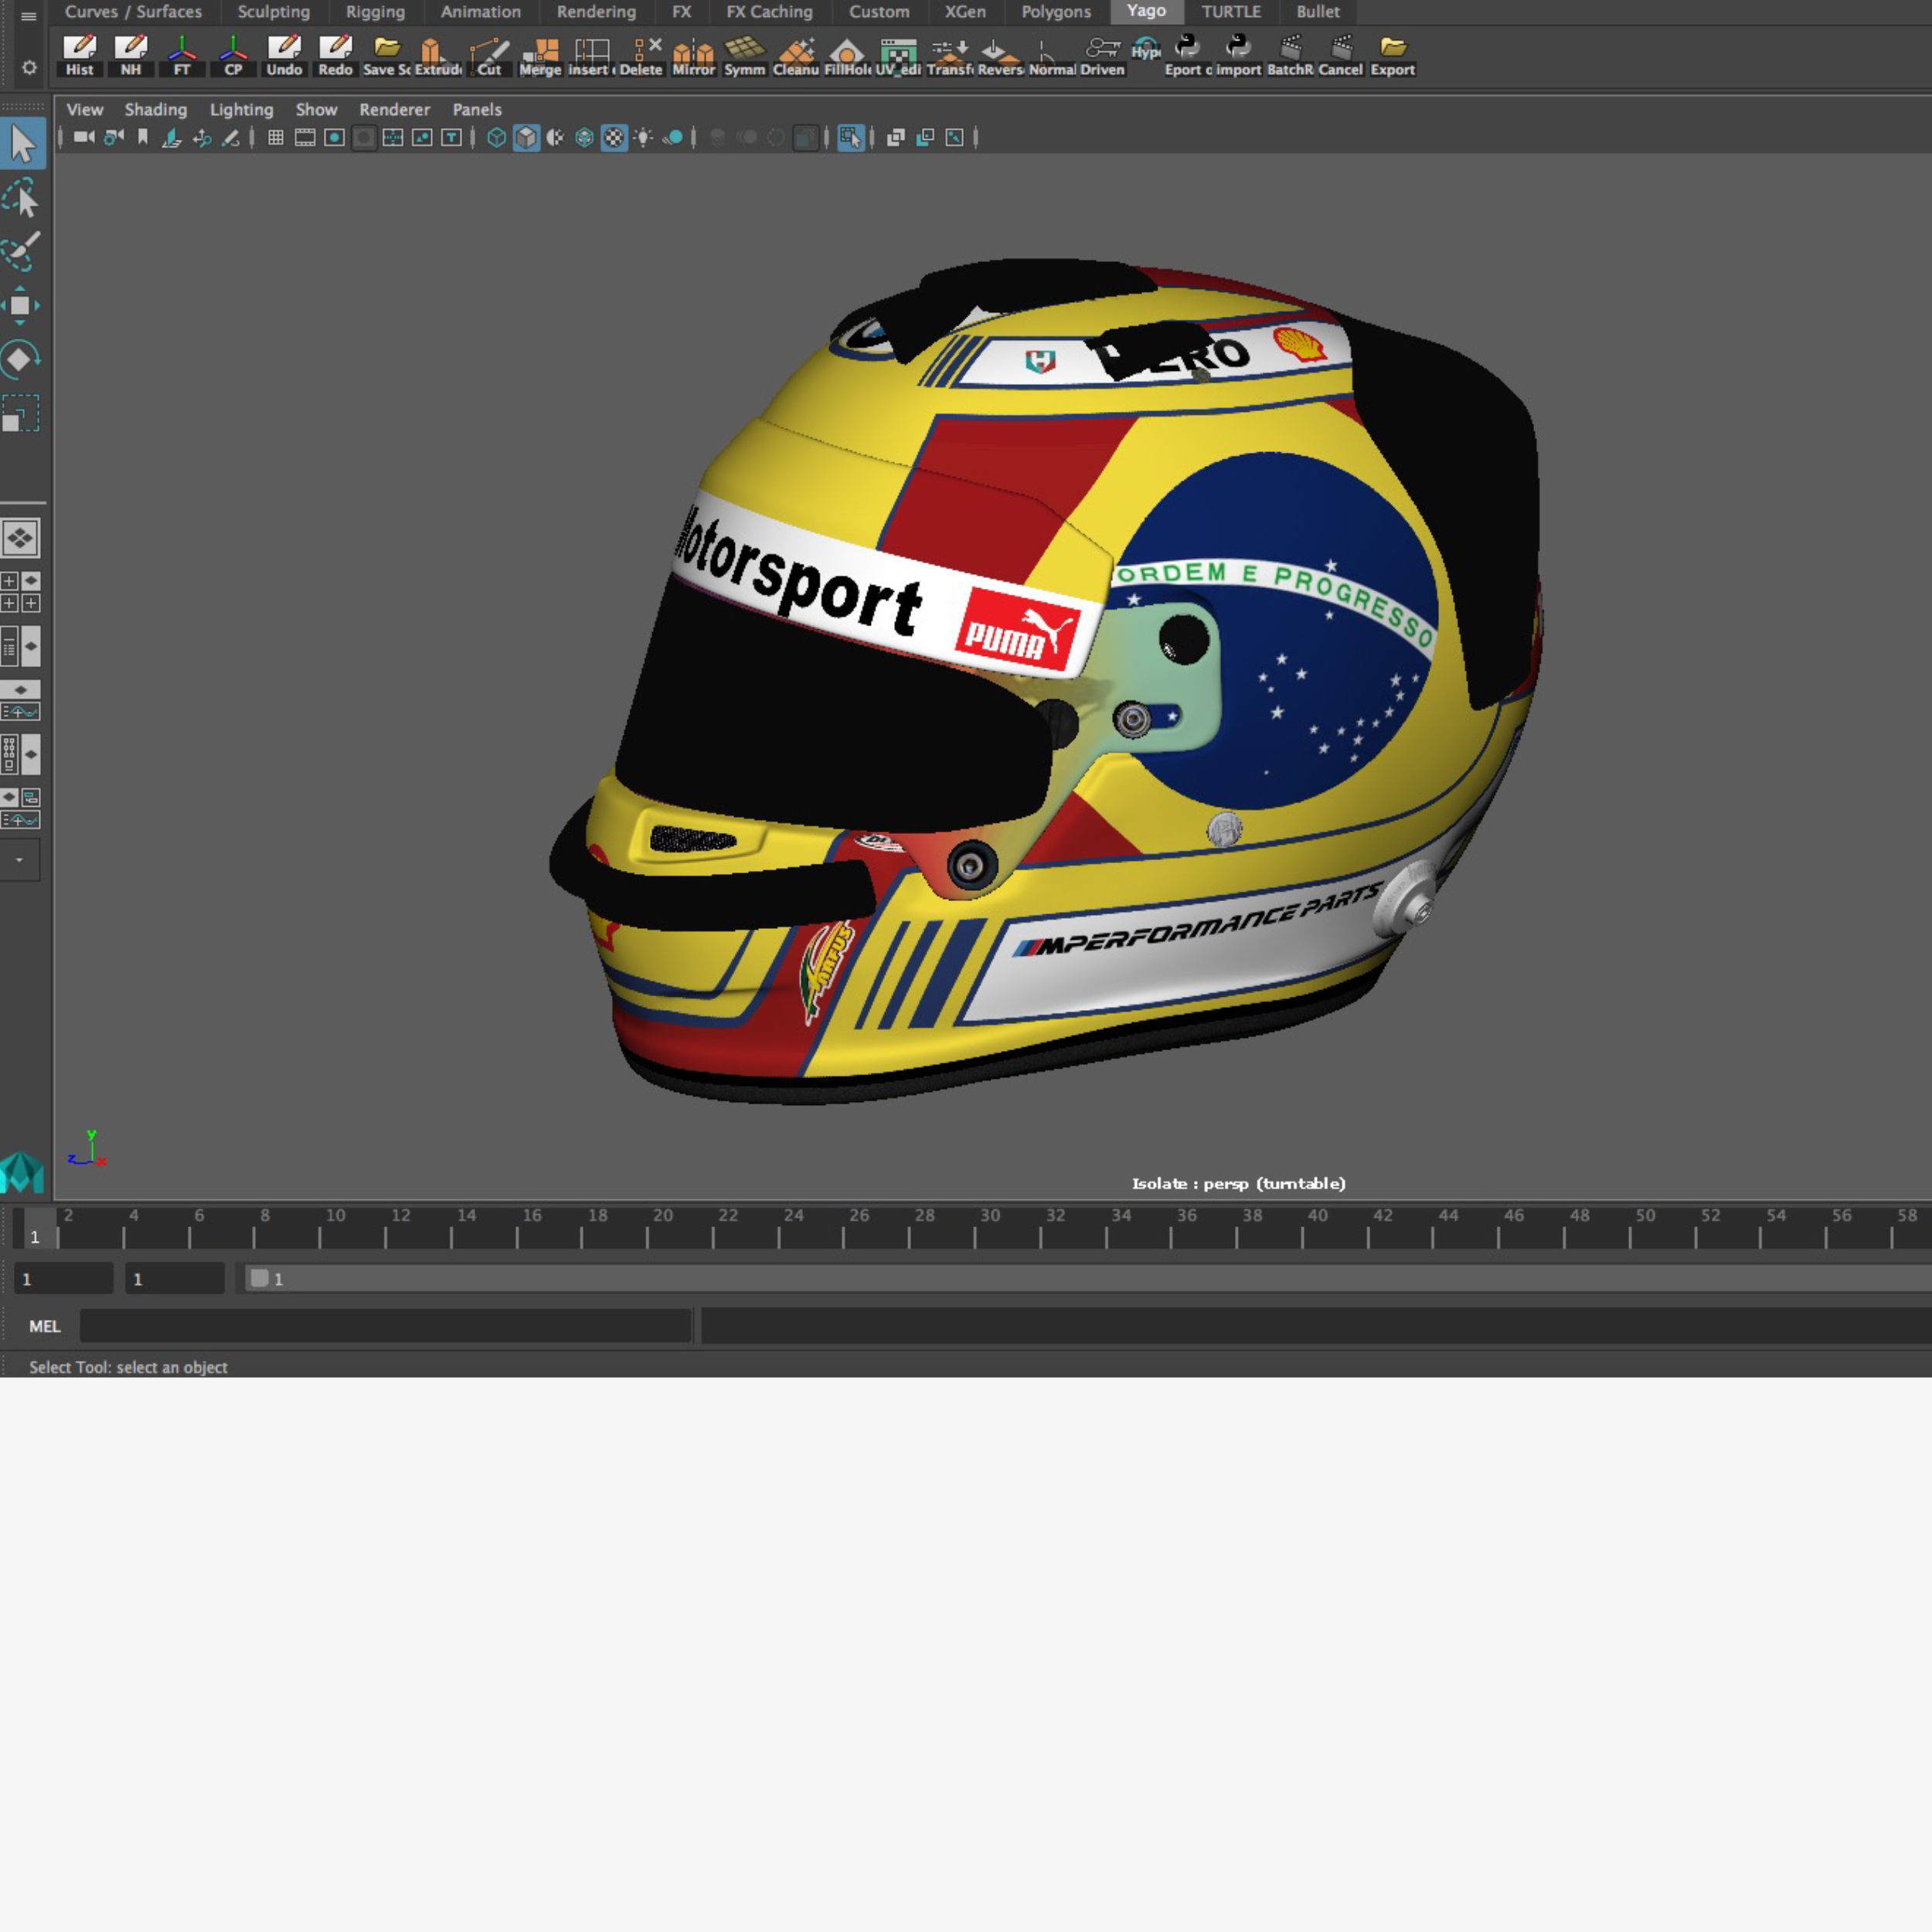Click the Export folder shelf icon

tap(1392, 56)
